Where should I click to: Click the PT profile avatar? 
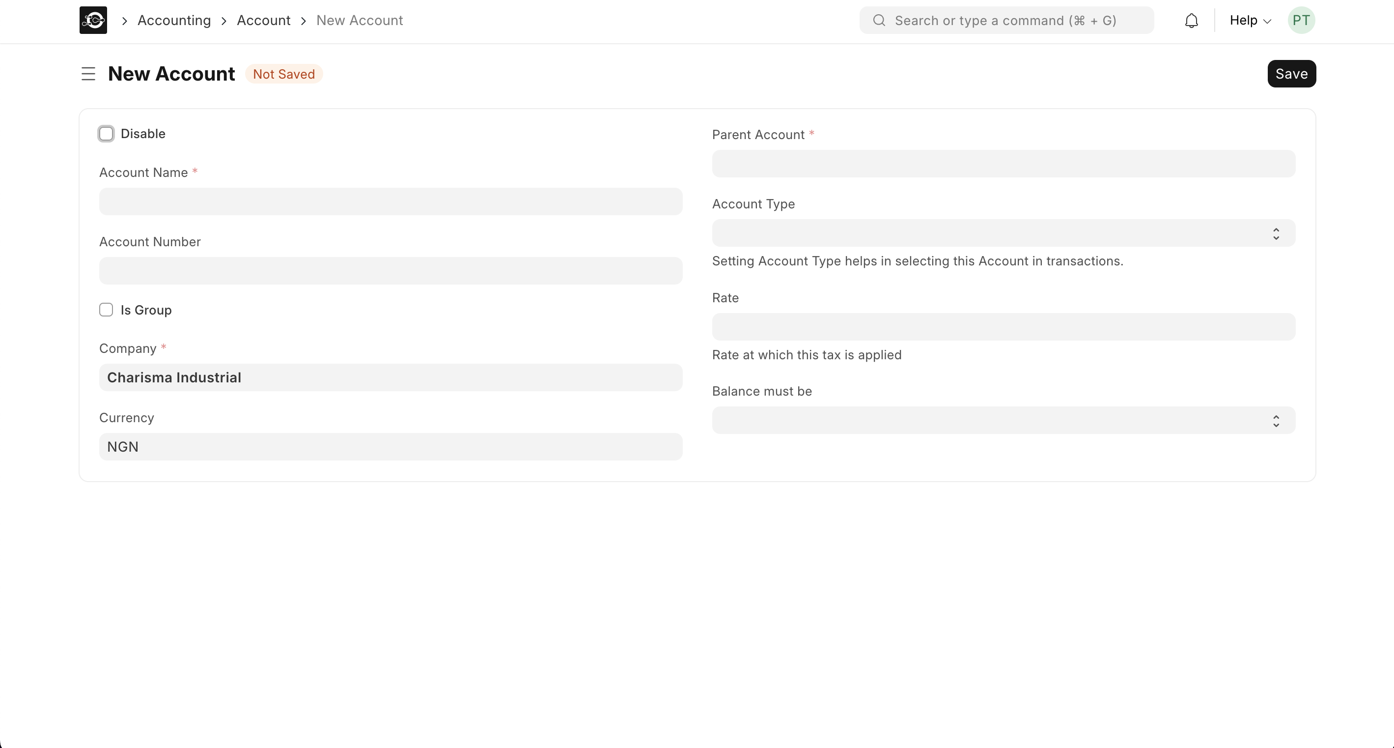point(1301,20)
